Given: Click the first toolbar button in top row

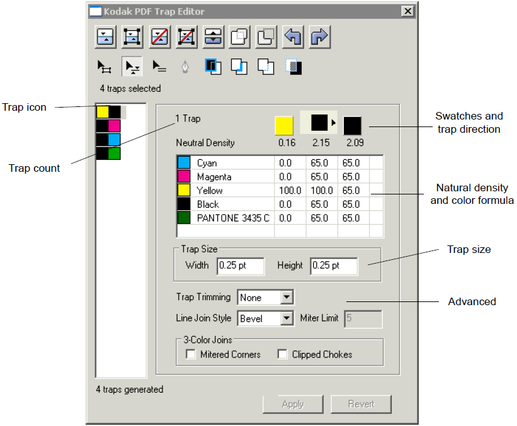Looking at the screenshot, I should (x=105, y=36).
